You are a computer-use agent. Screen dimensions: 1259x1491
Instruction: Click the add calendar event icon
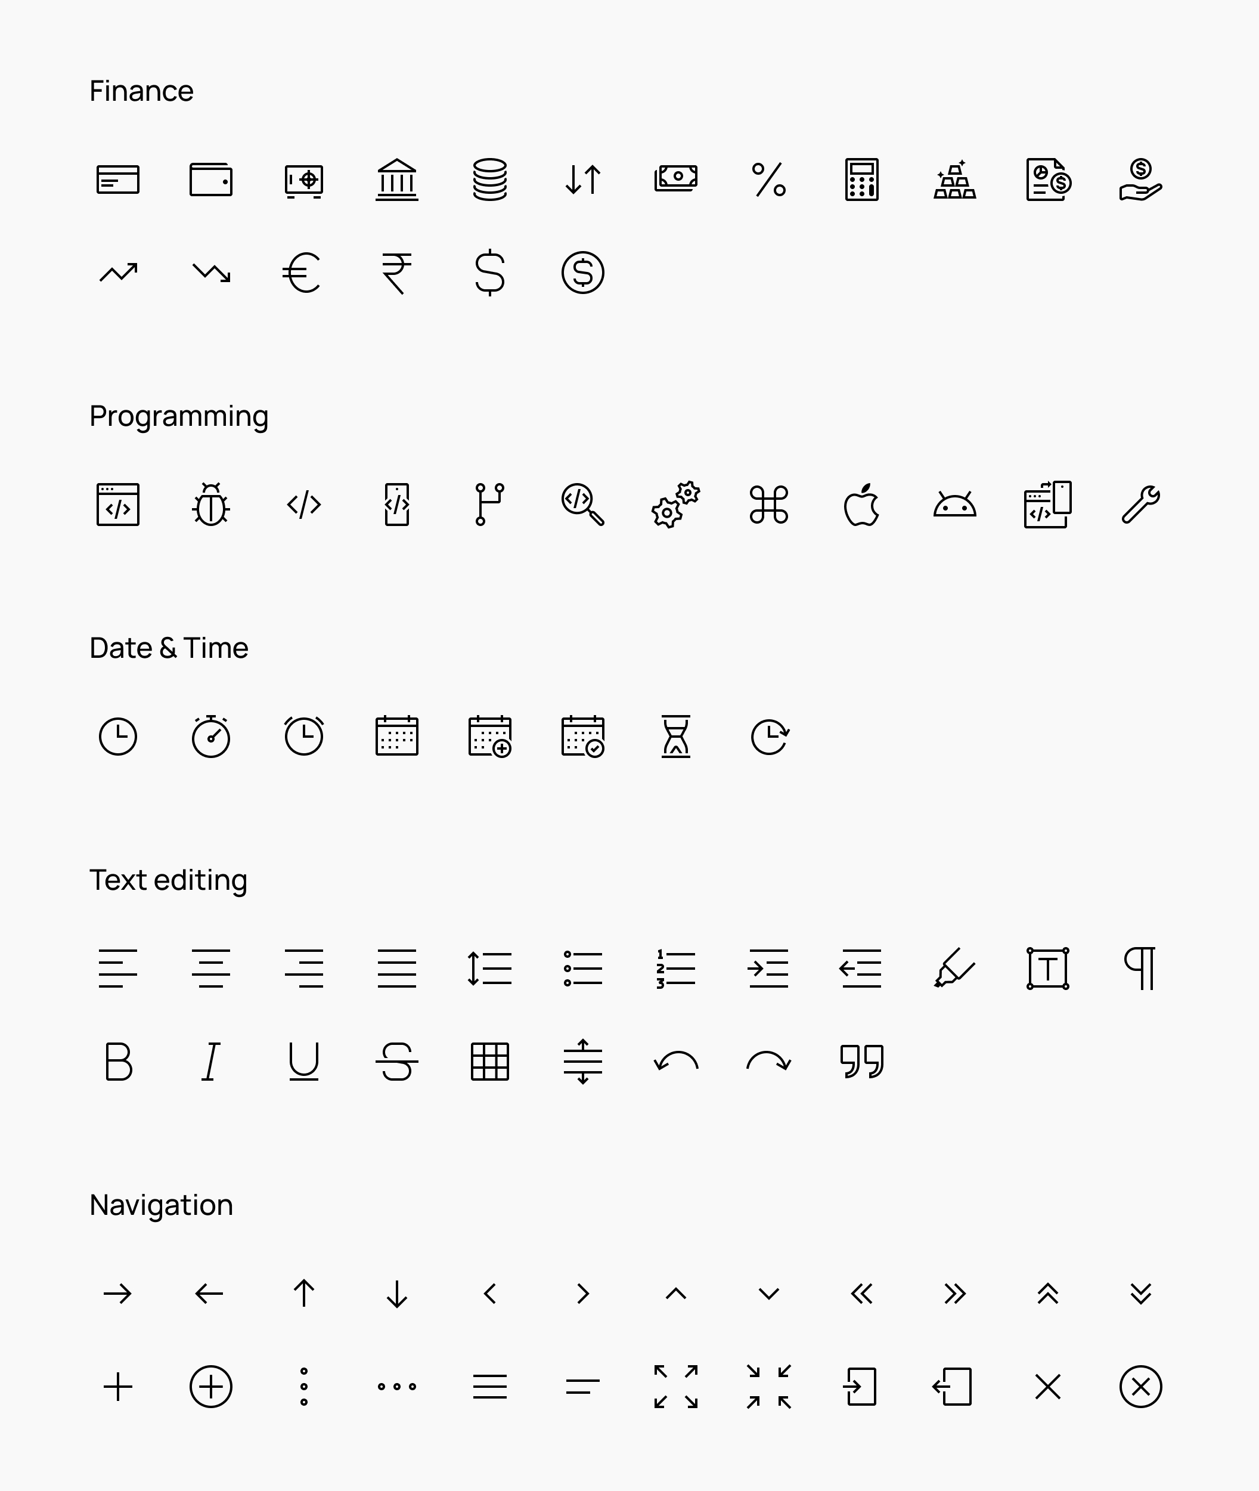pyautogui.click(x=488, y=735)
